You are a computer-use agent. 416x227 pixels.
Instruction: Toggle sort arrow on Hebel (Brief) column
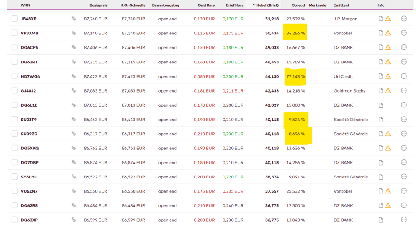[254, 5]
